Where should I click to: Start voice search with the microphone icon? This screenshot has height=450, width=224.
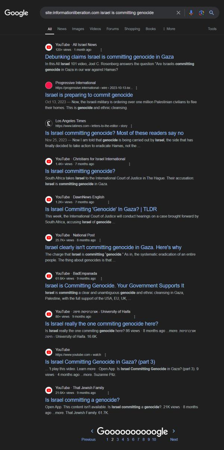click(191, 13)
